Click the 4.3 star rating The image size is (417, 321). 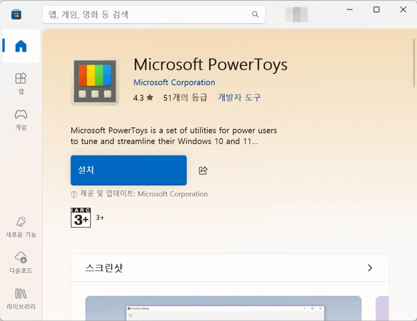pyautogui.click(x=143, y=97)
